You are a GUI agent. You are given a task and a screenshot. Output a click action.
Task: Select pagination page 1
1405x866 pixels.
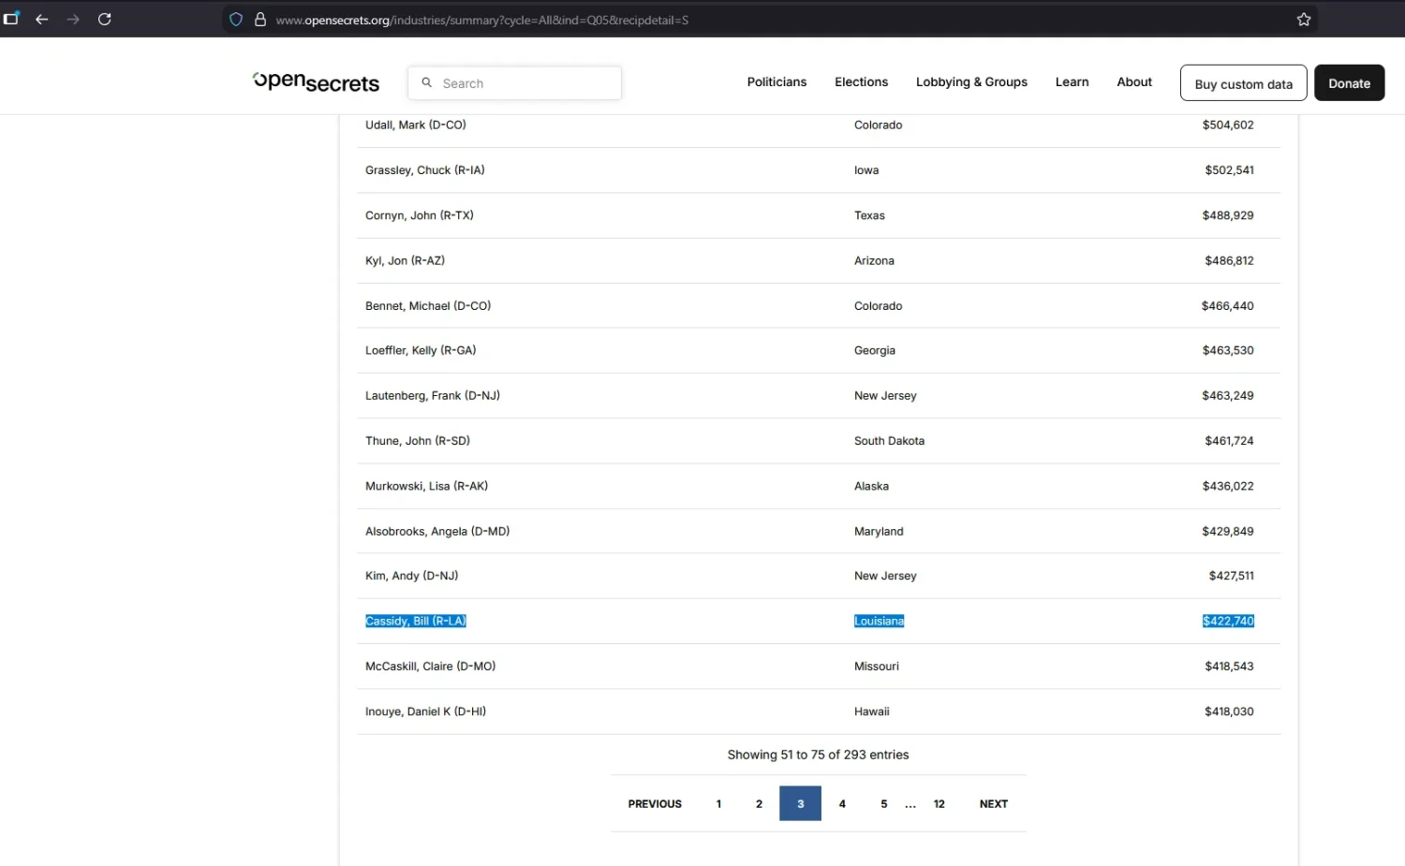pos(718,804)
